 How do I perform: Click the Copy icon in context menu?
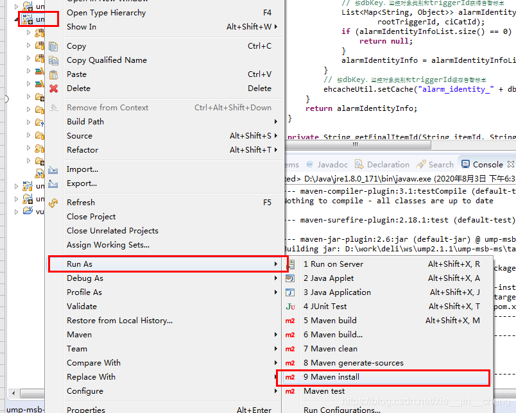point(53,46)
